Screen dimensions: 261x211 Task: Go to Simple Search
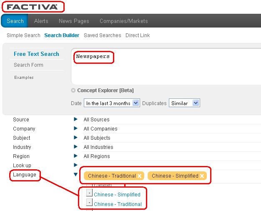pyautogui.click(x=23, y=35)
